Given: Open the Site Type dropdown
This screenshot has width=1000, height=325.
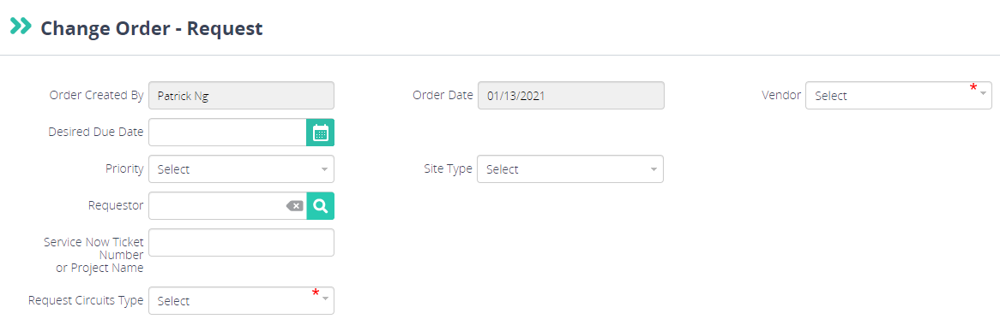Looking at the screenshot, I should pos(570,169).
